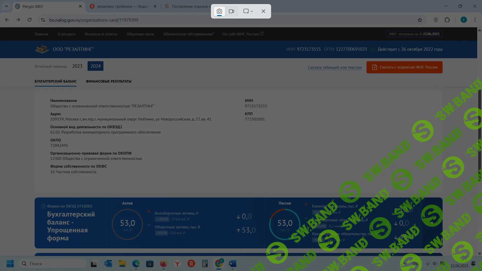Open the Chrome three-dot menu

point(475,20)
